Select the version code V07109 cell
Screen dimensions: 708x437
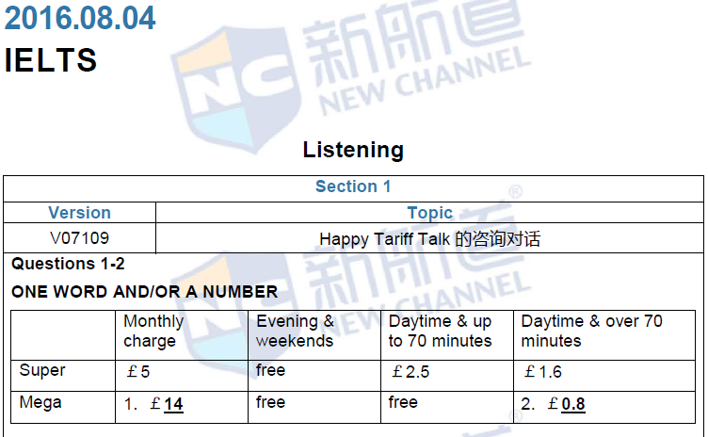(x=79, y=238)
